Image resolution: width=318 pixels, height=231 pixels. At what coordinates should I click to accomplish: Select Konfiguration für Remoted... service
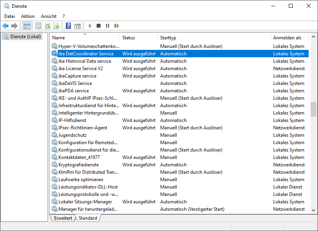point(180,142)
